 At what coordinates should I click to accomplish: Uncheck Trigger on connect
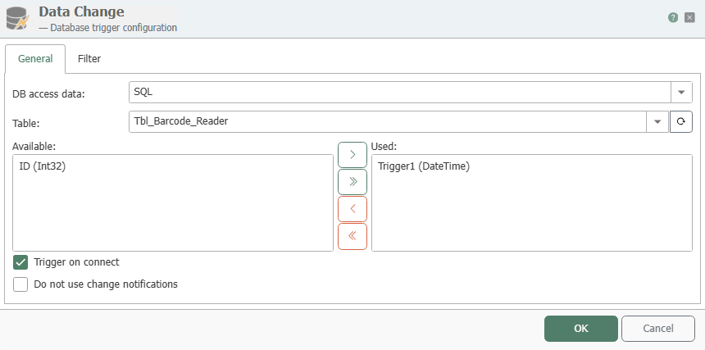tap(20, 262)
